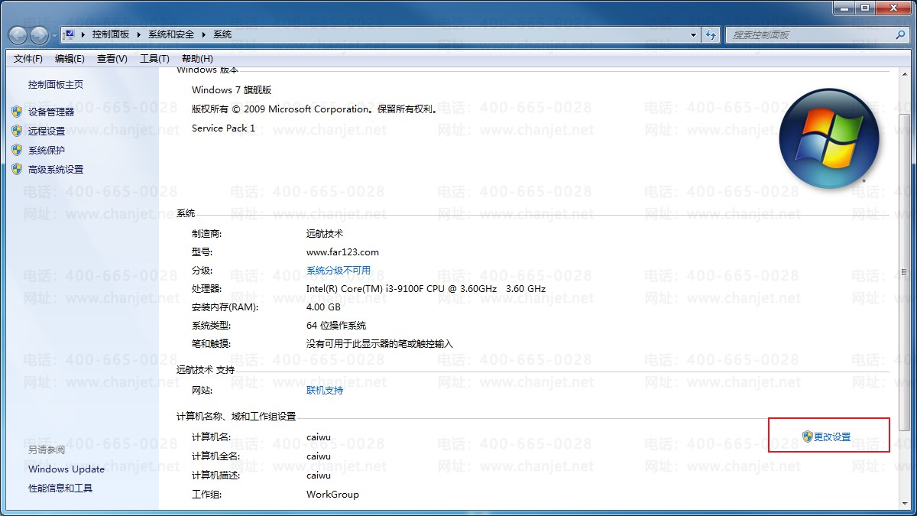This screenshot has width=917, height=516.
Task: Open the 工具(T) menu
Action: tap(154, 59)
